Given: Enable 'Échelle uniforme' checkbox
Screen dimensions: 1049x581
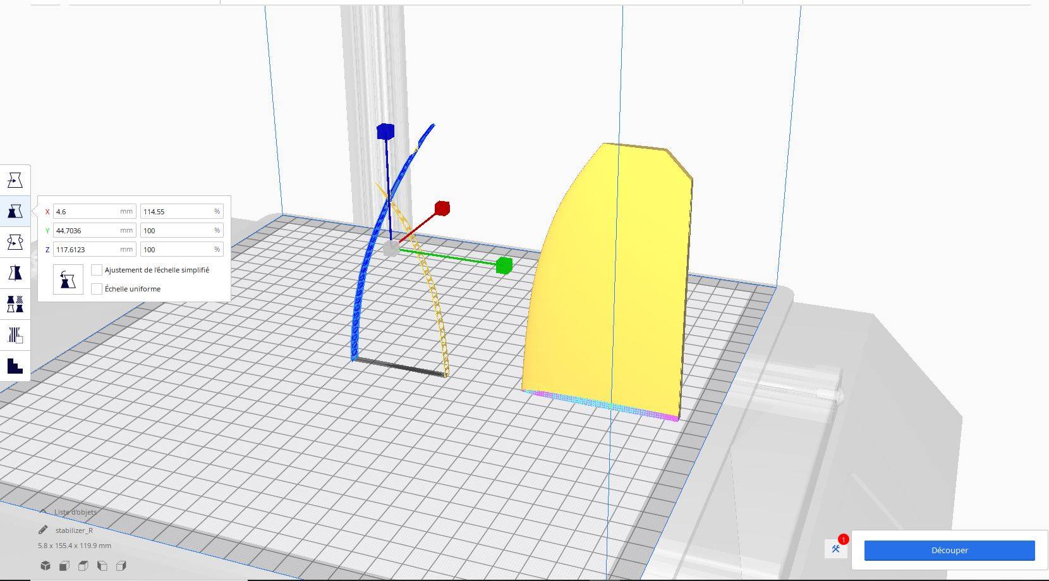Looking at the screenshot, I should [97, 289].
